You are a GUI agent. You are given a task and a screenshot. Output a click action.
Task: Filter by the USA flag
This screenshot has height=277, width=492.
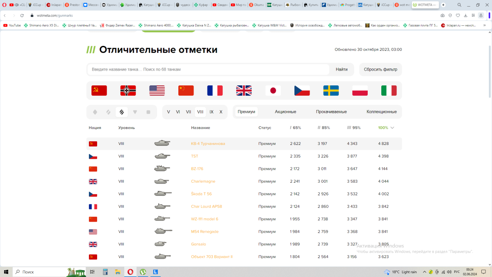[x=157, y=90]
